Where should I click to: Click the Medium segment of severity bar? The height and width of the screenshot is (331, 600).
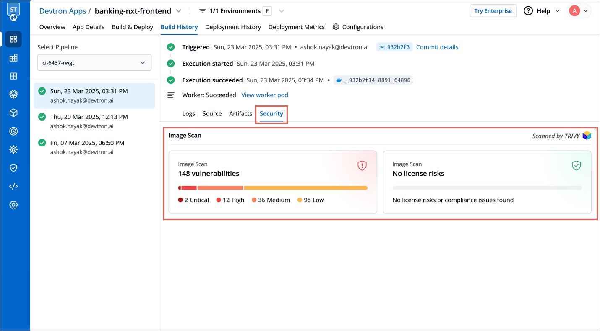click(x=220, y=188)
